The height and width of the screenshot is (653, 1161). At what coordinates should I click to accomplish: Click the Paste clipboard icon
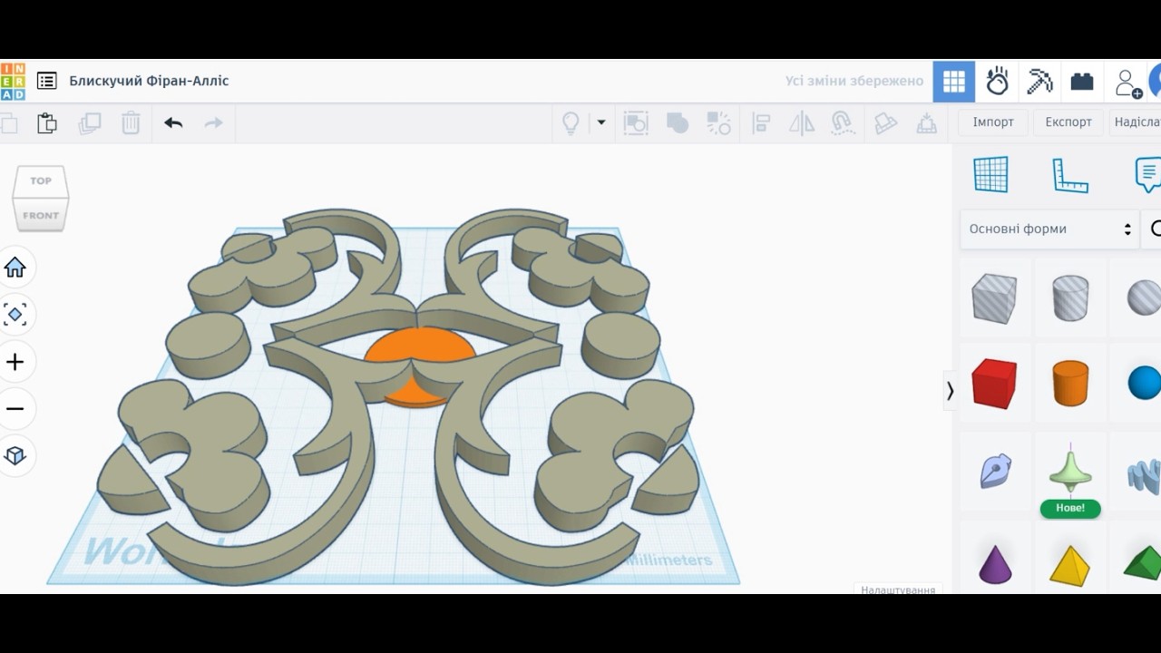[46, 123]
